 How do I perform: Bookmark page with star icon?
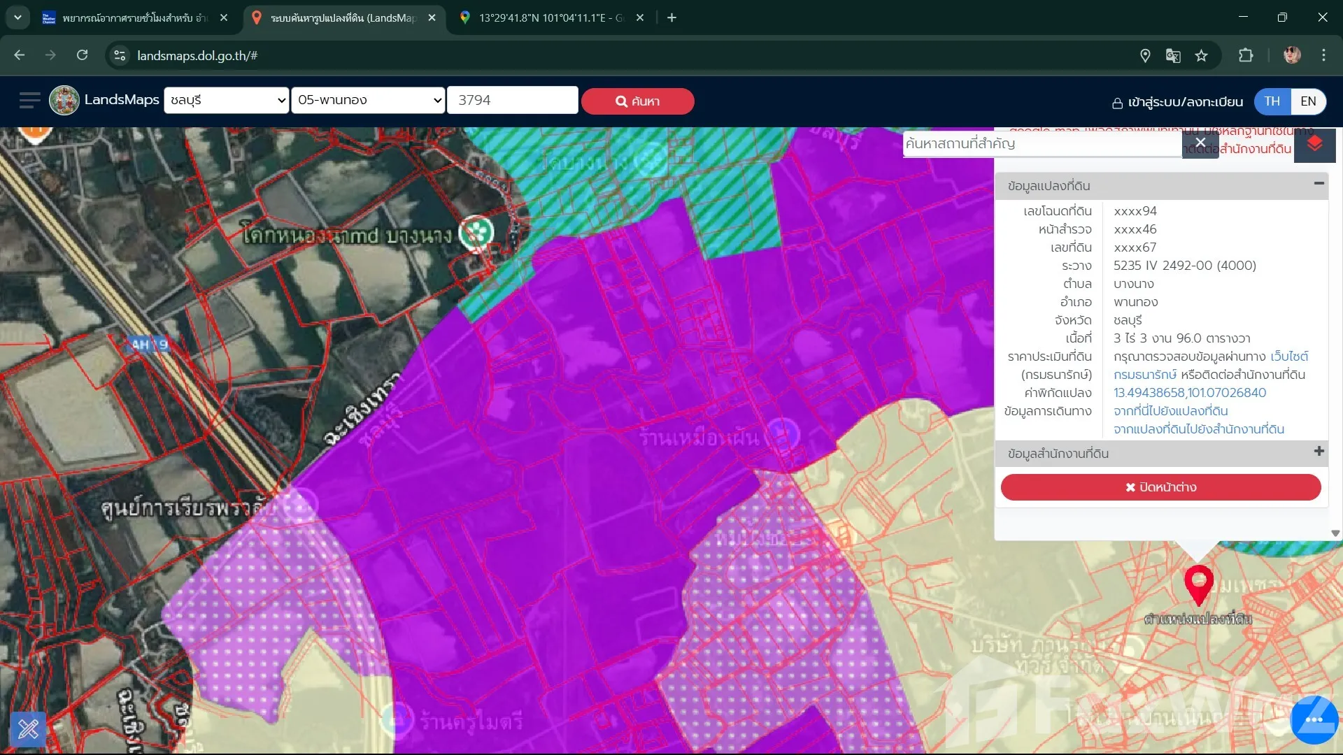1201,56
